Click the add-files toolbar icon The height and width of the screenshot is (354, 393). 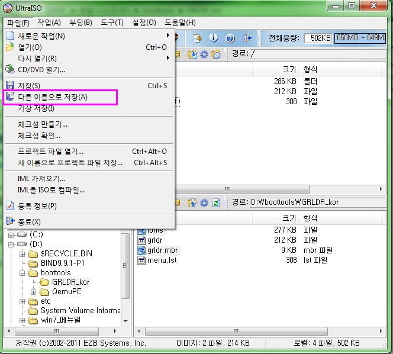click(x=197, y=38)
